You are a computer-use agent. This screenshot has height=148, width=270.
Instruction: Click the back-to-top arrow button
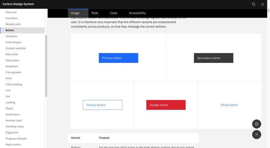256,134
